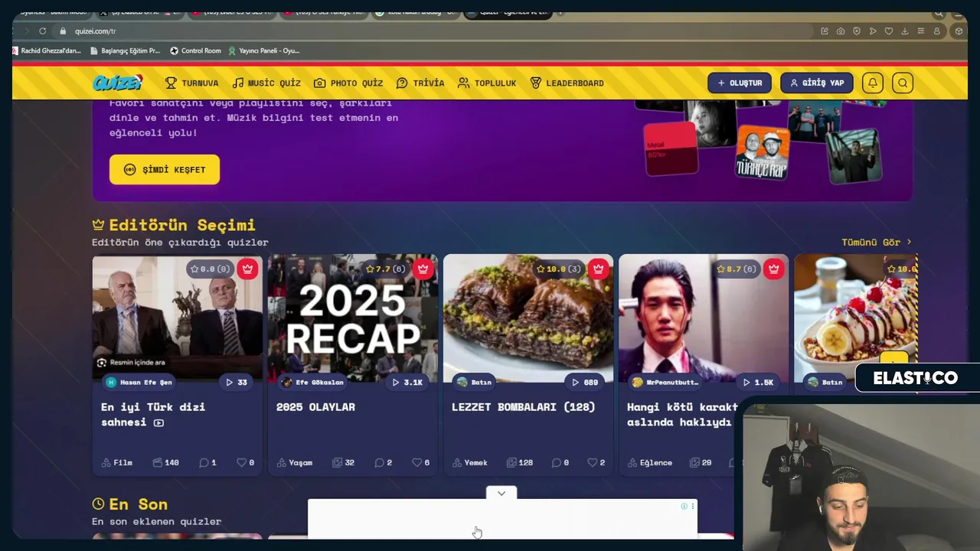980x551 pixels.
Task: Open the Topluluk community page
Action: click(x=487, y=83)
